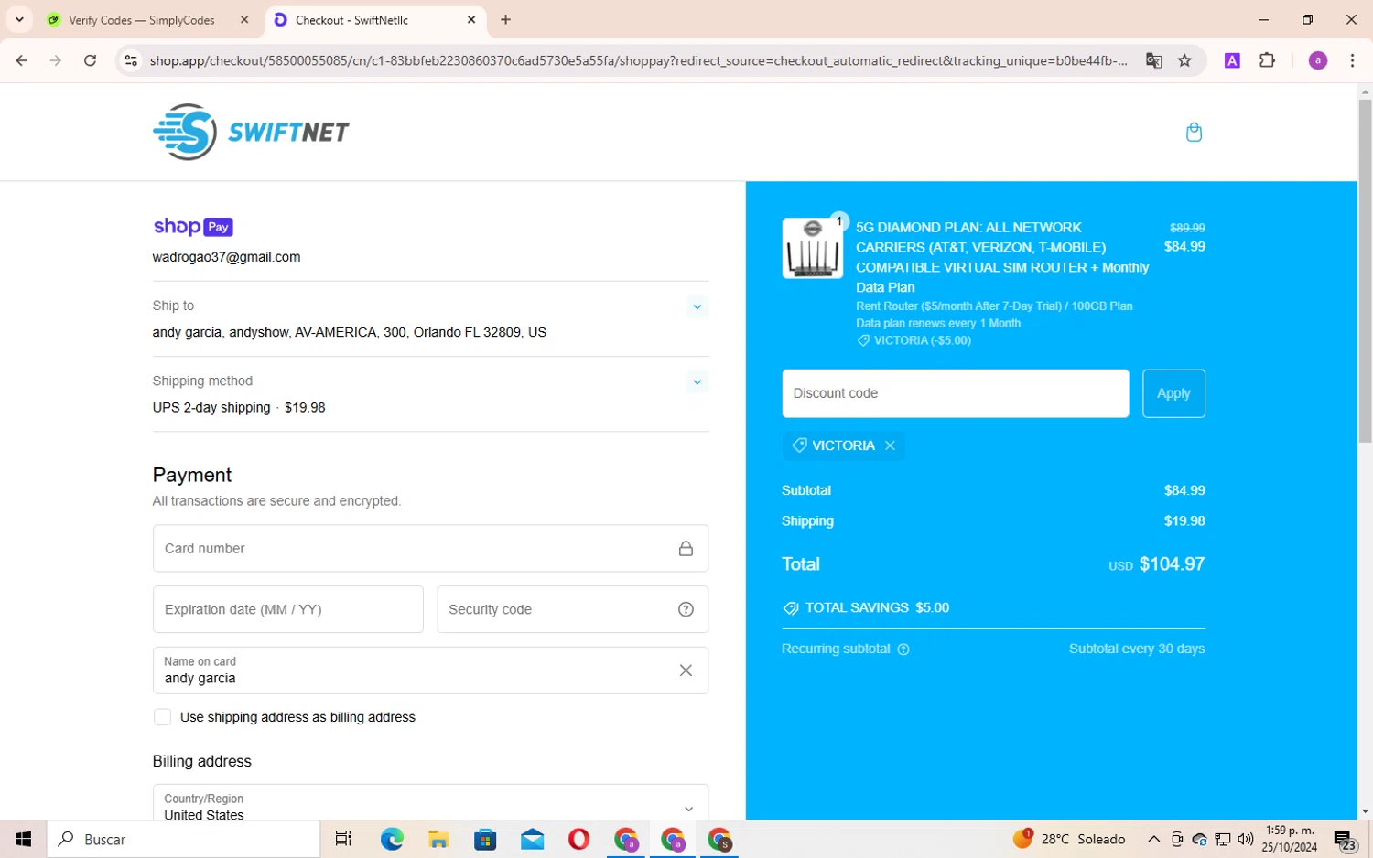Open the security code help icon
Viewport: 1373px width, 858px height.
pos(686,609)
